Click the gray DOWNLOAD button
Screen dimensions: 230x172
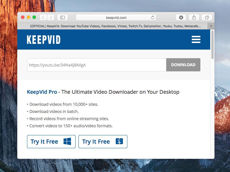point(183,65)
